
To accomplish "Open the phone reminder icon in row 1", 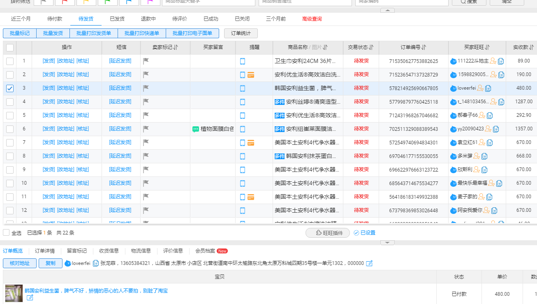I will [243, 61].
